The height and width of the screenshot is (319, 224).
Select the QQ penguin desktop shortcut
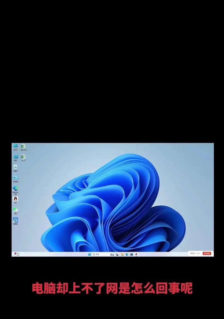pyautogui.click(x=15, y=199)
